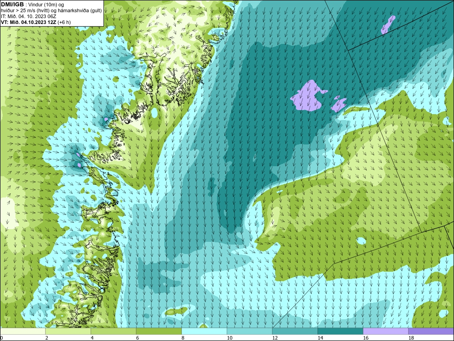
Task: Click the 'VT: Mið. 04.10.2023 12Z' line
Action: coord(35,22)
